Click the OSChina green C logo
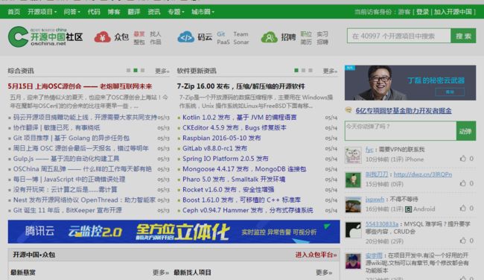484x280 pixels. click(x=18, y=36)
